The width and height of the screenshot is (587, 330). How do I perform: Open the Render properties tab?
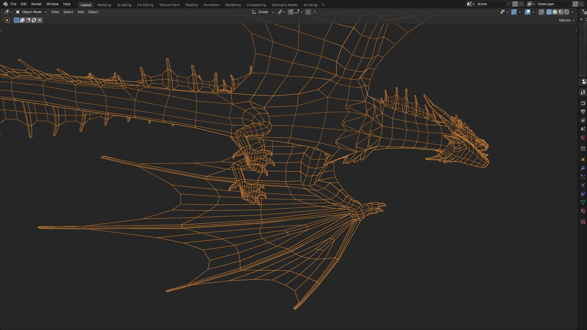point(583,103)
